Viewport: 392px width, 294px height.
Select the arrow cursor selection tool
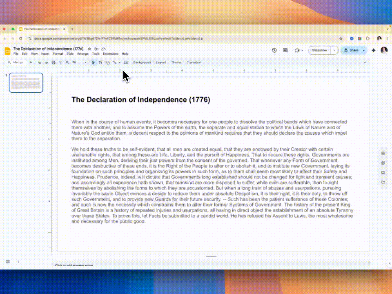94,62
